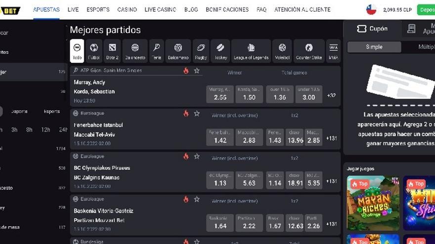Open the Mayan Riches game thumbnail

coord(373,203)
